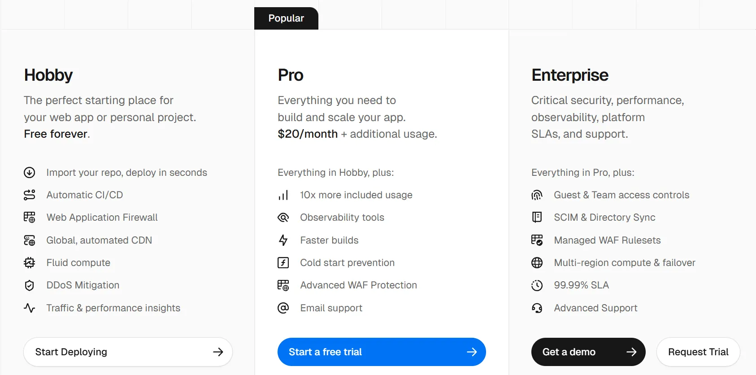Click the Import your repo download icon

(30, 173)
